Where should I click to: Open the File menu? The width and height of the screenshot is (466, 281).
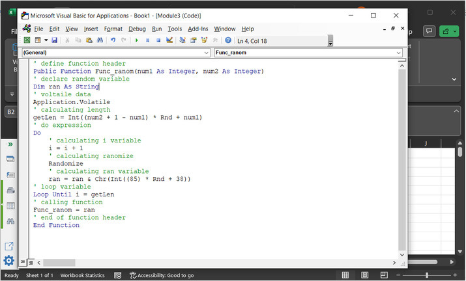[38, 29]
